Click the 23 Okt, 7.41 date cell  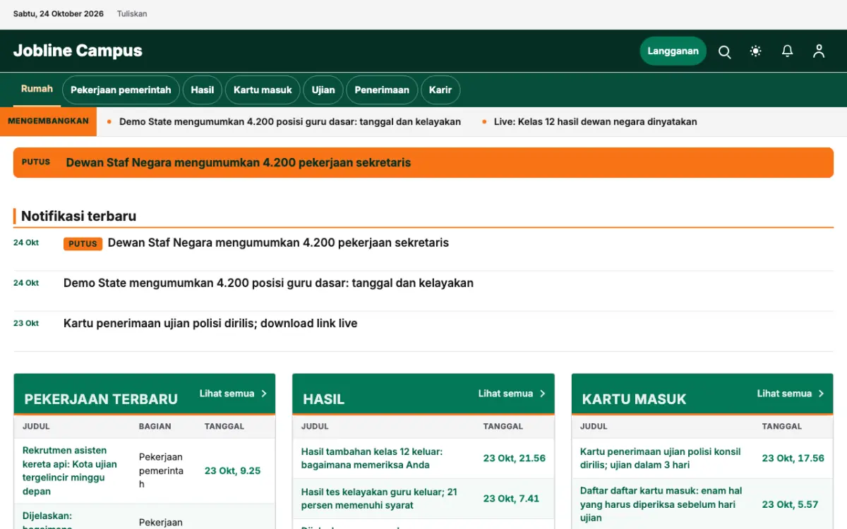511,498
